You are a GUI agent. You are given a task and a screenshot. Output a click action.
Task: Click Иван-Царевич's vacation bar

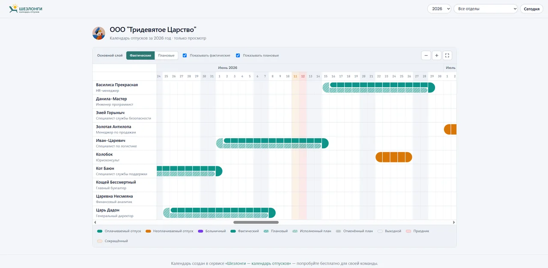click(x=272, y=143)
